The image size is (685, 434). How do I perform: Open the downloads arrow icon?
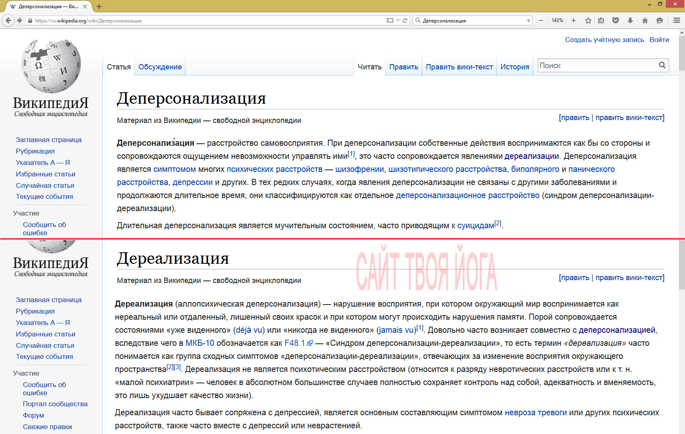pyautogui.click(x=630, y=20)
